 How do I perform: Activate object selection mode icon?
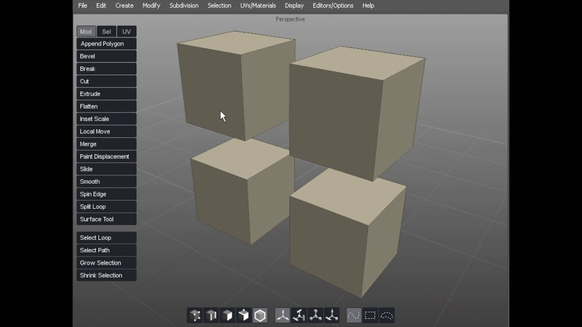(260, 315)
